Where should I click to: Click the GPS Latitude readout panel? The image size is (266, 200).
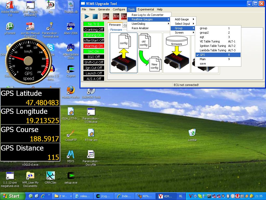click(30, 97)
